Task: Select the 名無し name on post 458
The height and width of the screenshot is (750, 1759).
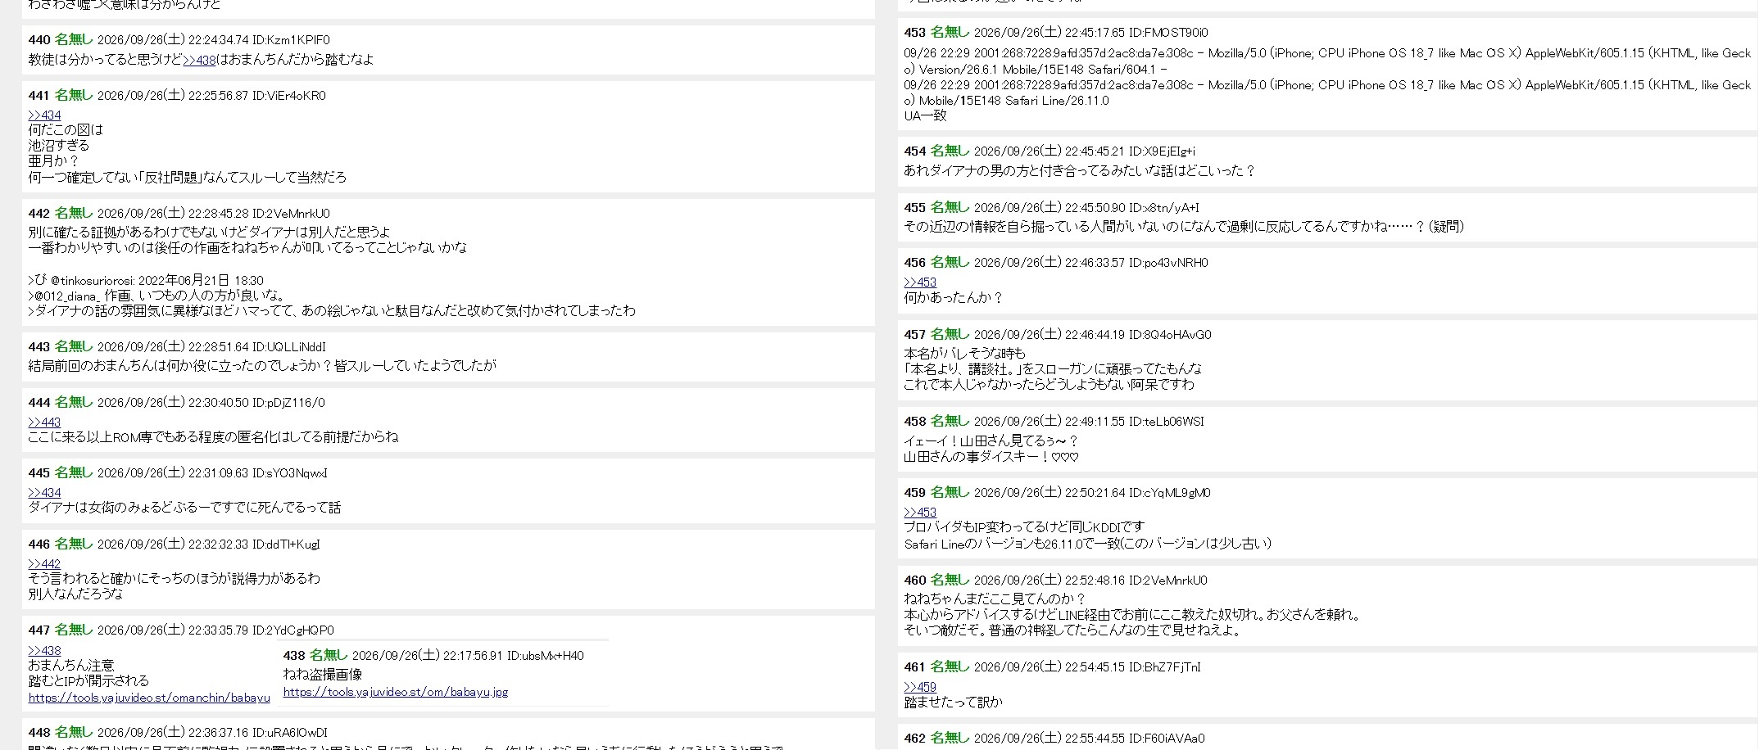Action: coord(950,421)
